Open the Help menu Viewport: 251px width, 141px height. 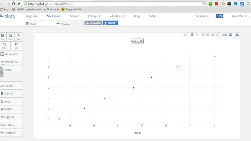[137, 16]
